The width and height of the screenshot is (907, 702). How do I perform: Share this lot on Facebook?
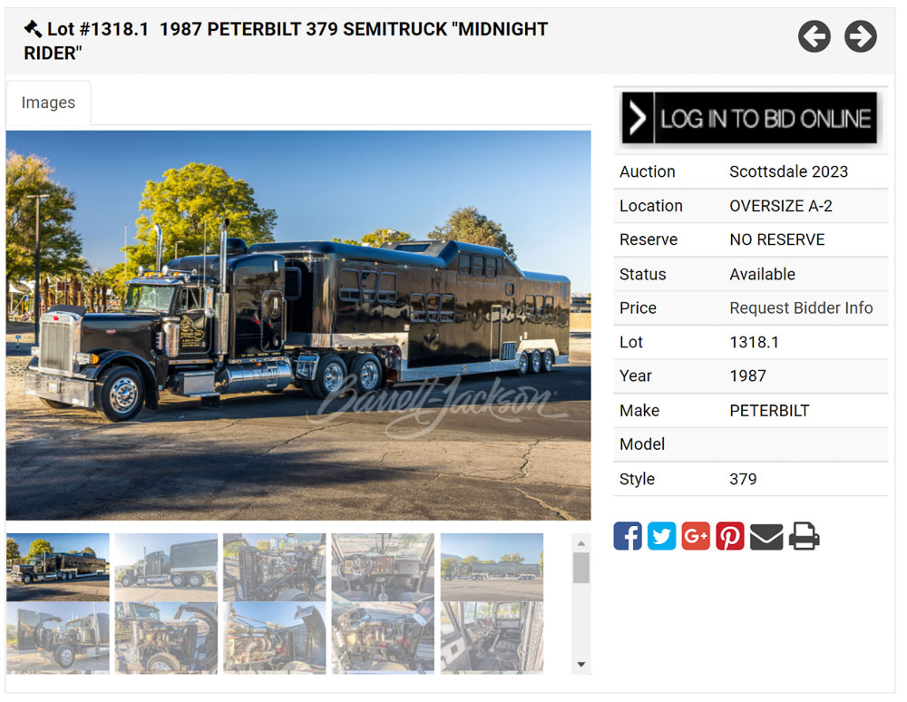tap(628, 536)
